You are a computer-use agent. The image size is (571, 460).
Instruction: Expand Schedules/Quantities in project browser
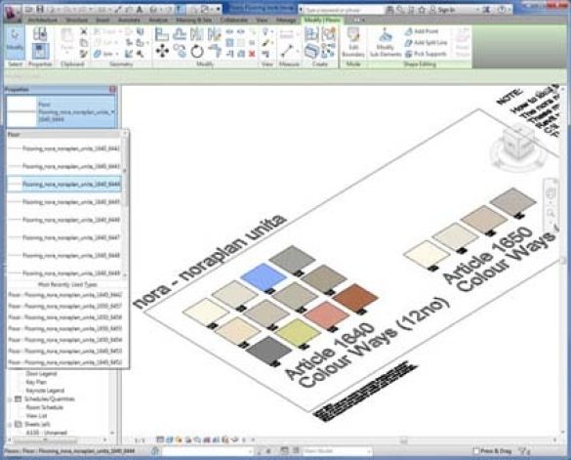(10, 399)
